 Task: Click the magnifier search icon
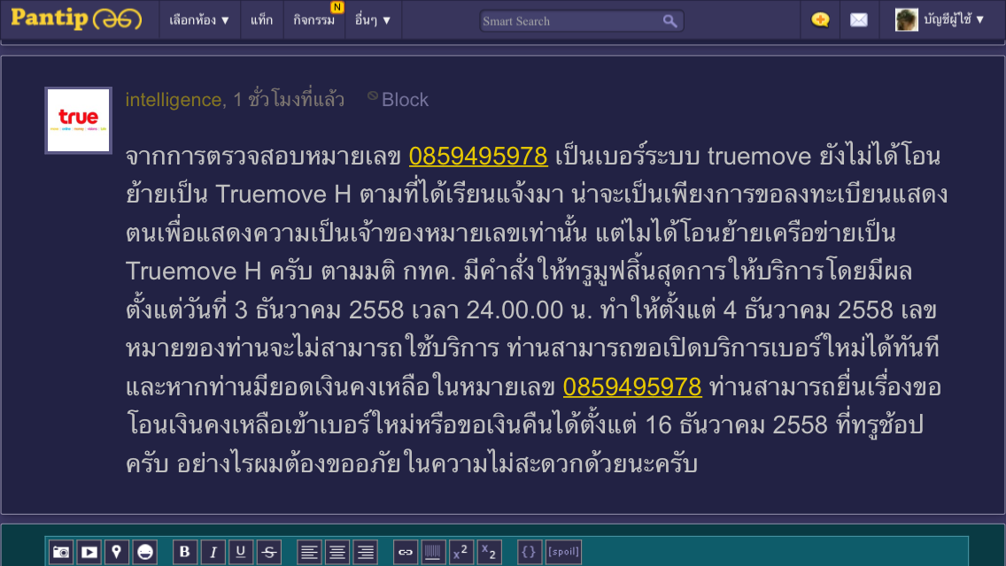click(669, 21)
